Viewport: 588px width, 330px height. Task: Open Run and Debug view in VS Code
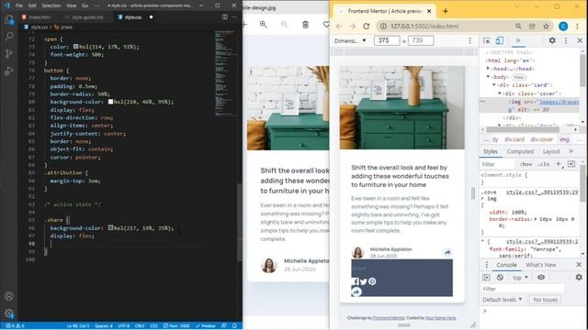click(9, 71)
